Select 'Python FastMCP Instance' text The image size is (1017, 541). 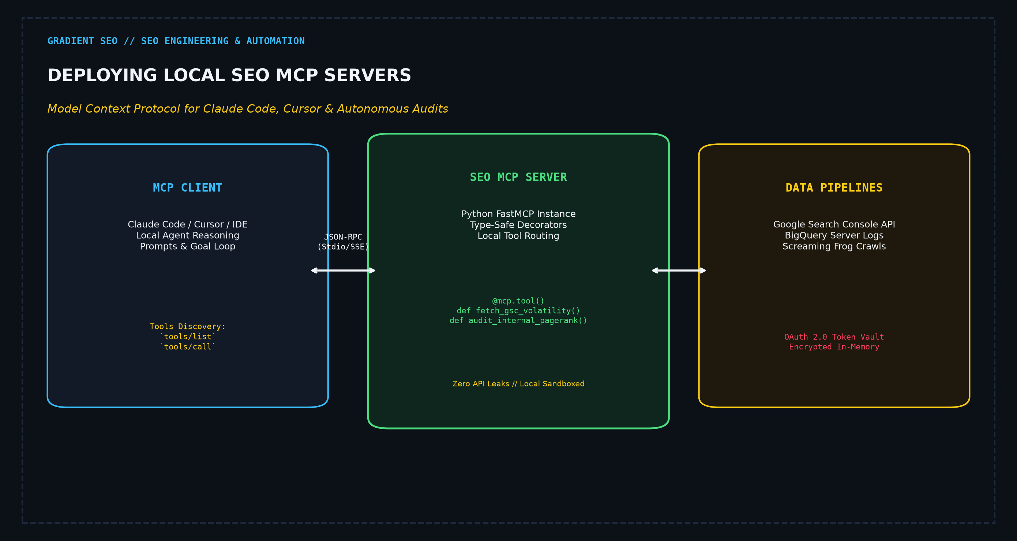pos(518,214)
